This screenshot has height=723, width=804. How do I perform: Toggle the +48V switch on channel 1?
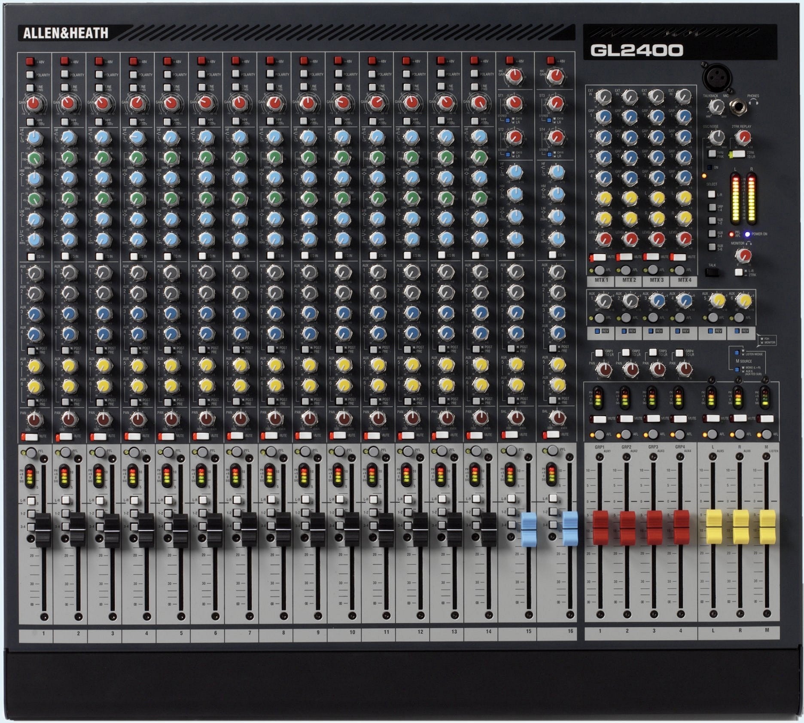coord(30,61)
